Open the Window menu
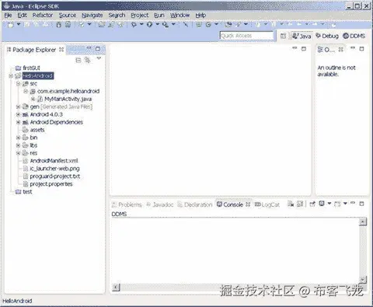The width and height of the screenshot is (373, 307). [180, 16]
